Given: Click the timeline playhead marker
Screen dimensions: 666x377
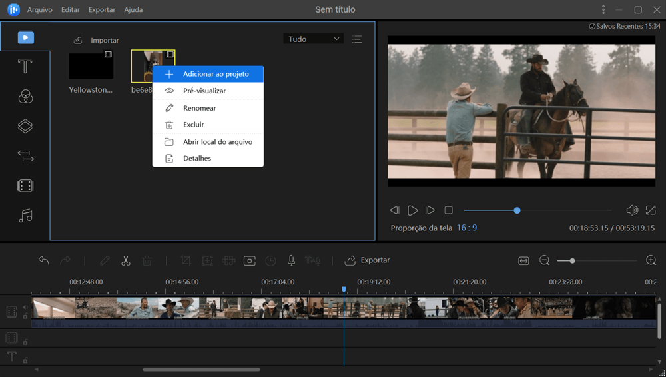Looking at the screenshot, I should click(x=344, y=290).
